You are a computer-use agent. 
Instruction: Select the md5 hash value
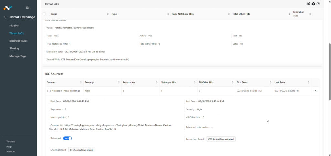coord(74,28)
